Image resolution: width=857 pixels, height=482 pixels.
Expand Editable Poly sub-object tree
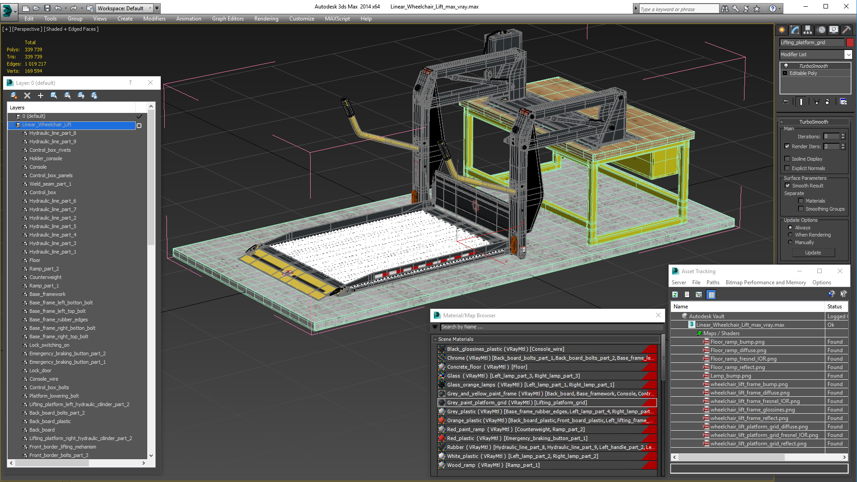(x=785, y=73)
